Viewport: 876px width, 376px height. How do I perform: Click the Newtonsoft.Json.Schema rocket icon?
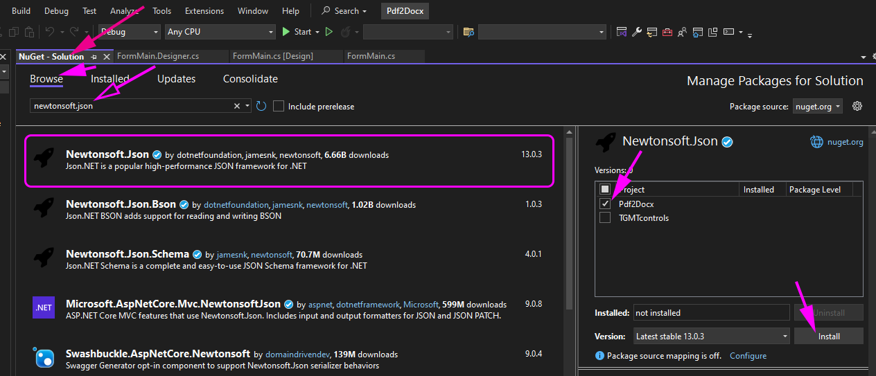[44, 258]
